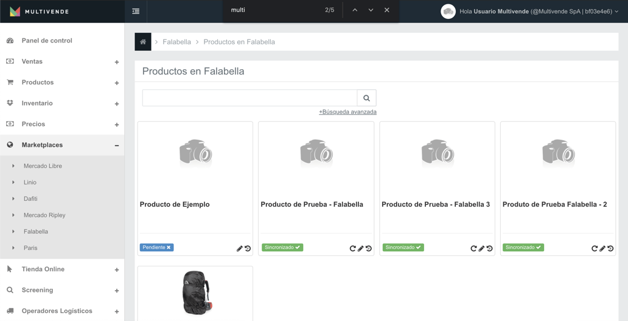Click the magnifier search button

tap(366, 98)
